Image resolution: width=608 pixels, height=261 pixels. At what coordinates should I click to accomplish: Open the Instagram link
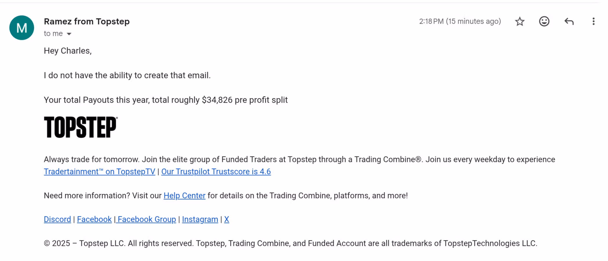tap(200, 219)
